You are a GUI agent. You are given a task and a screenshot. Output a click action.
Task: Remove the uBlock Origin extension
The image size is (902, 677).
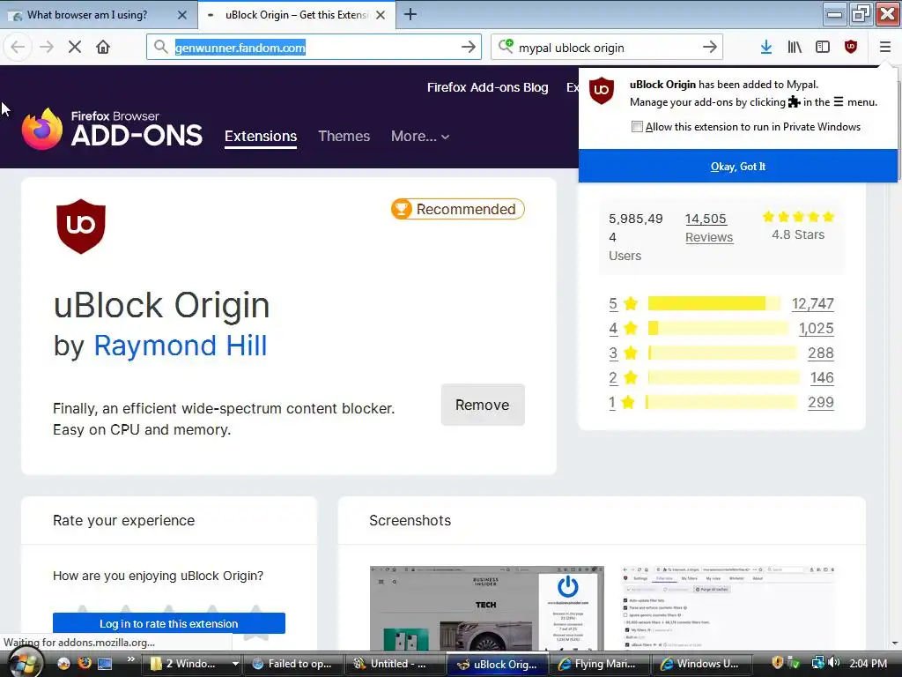point(483,405)
